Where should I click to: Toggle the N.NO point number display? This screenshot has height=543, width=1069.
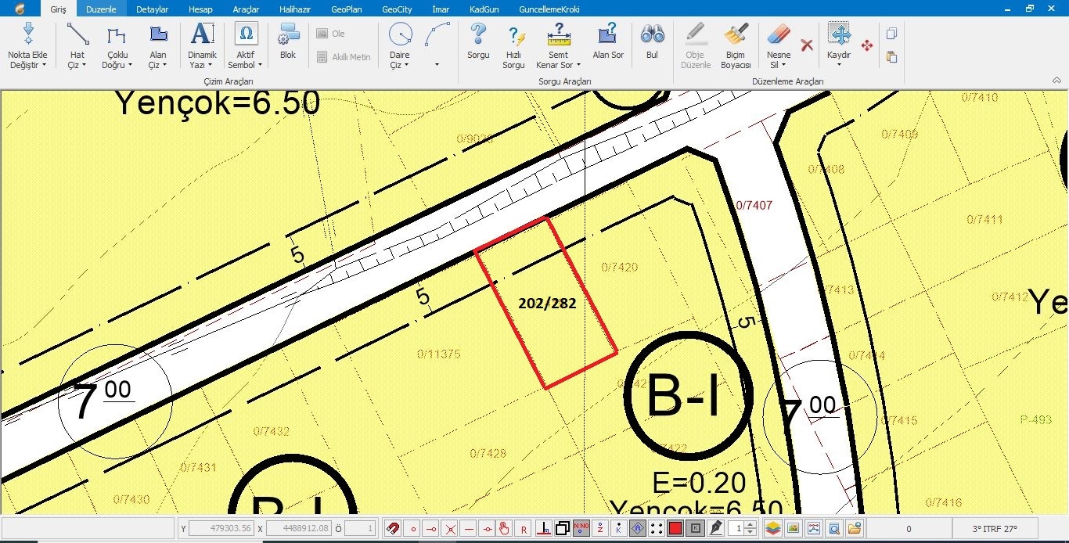[581, 528]
